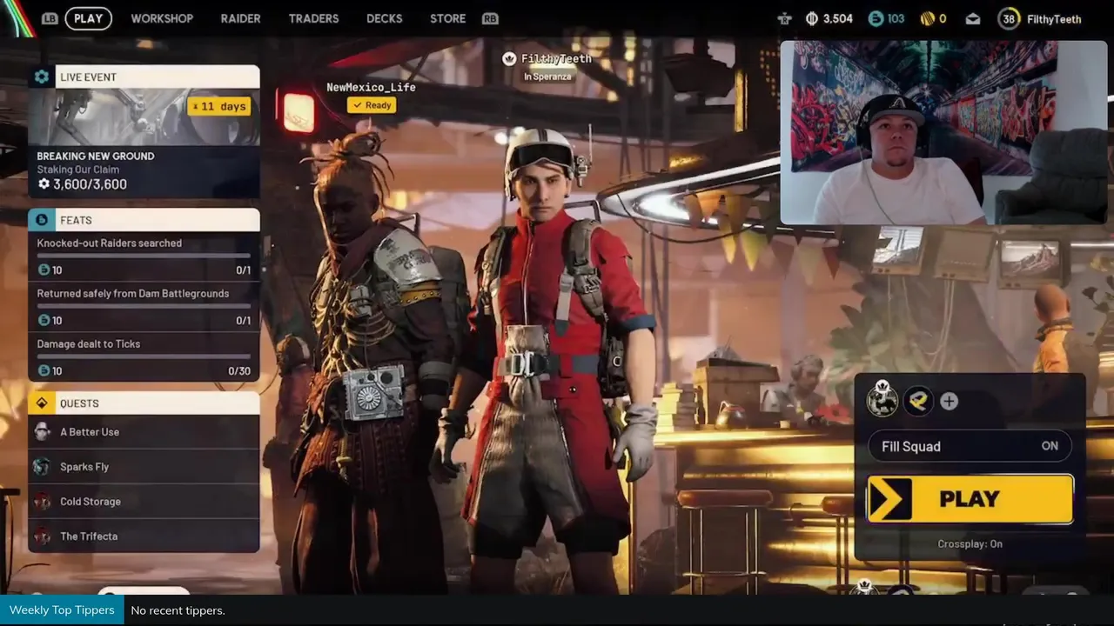Open the A Better Use quest
The height and width of the screenshot is (626, 1114).
144,432
